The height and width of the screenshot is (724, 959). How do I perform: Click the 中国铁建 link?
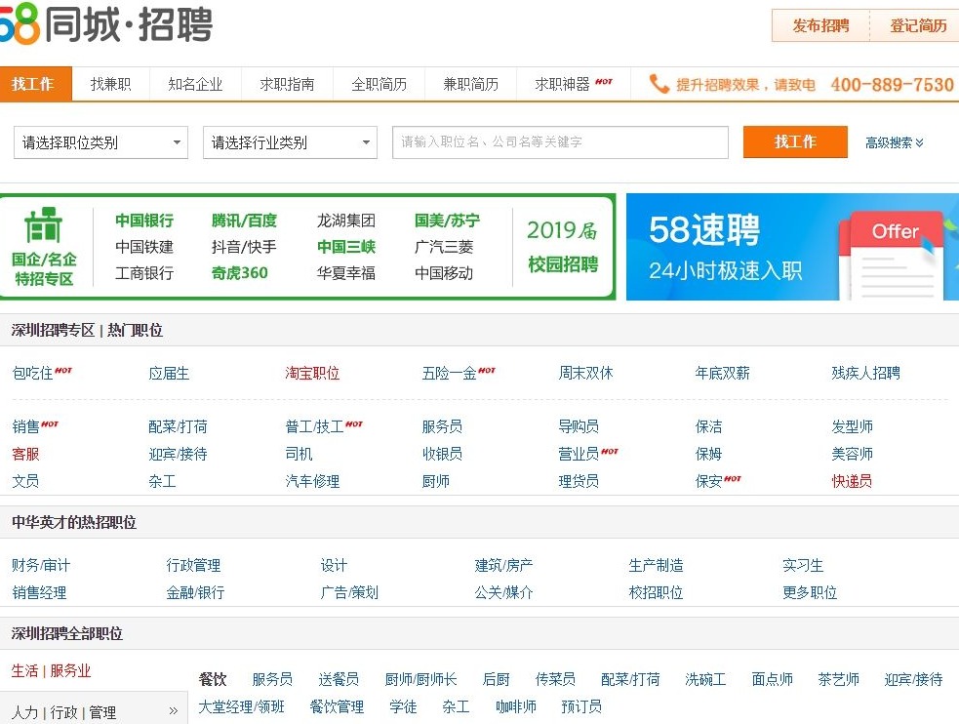tap(144, 247)
